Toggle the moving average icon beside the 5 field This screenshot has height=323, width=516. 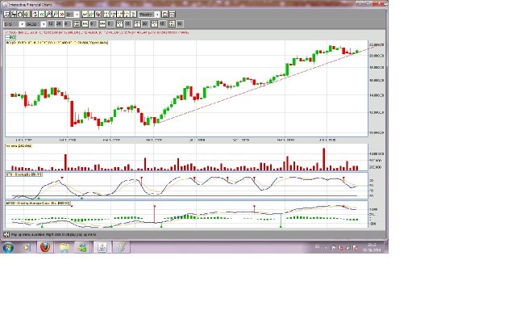tap(102, 23)
